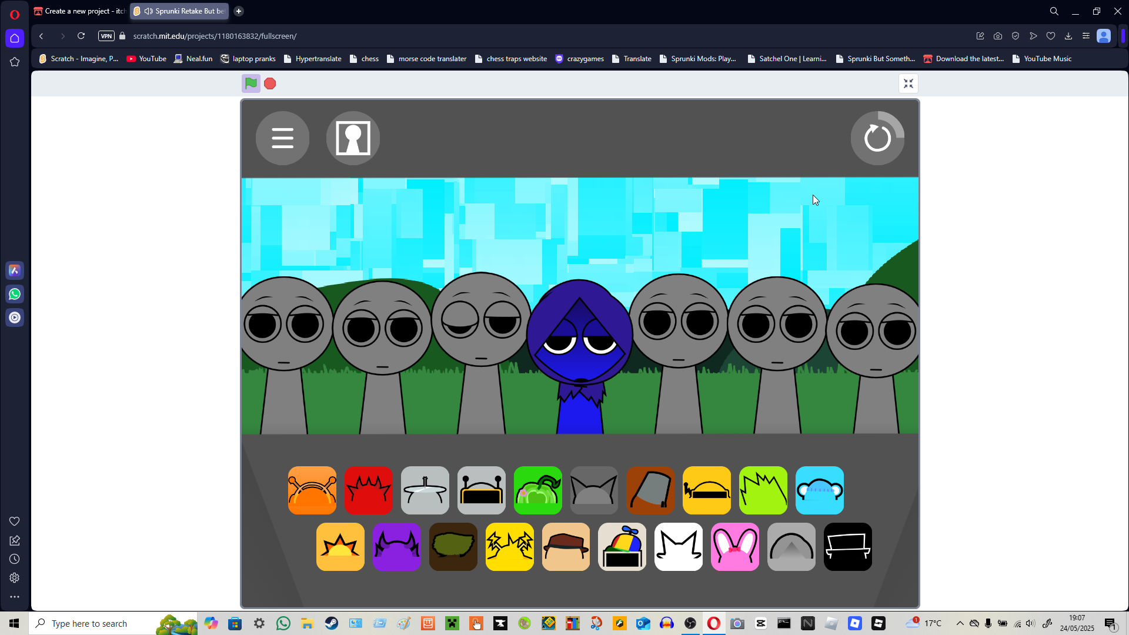Select the green plant character icon
Viewport: 1129px width, 635px height.
(538, 490)
